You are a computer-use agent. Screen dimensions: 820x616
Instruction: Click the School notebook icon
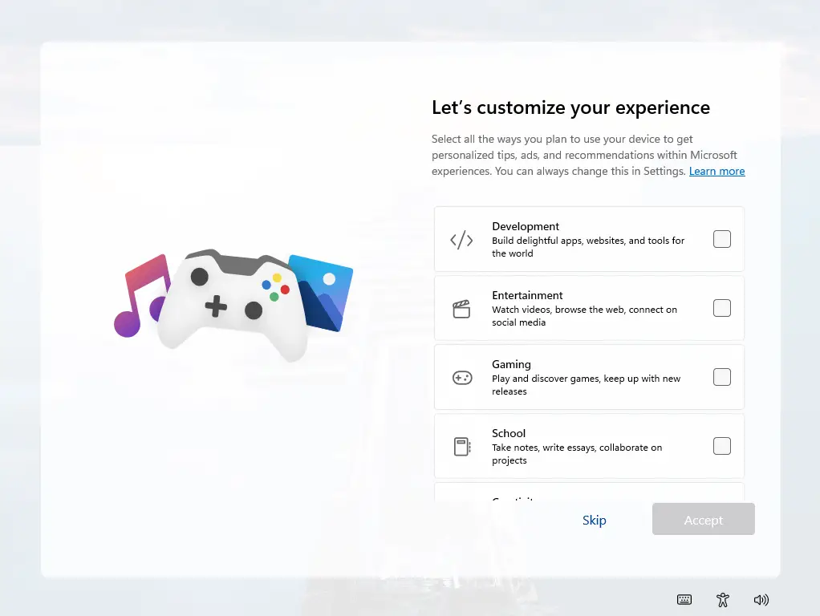tap(462, 447)
